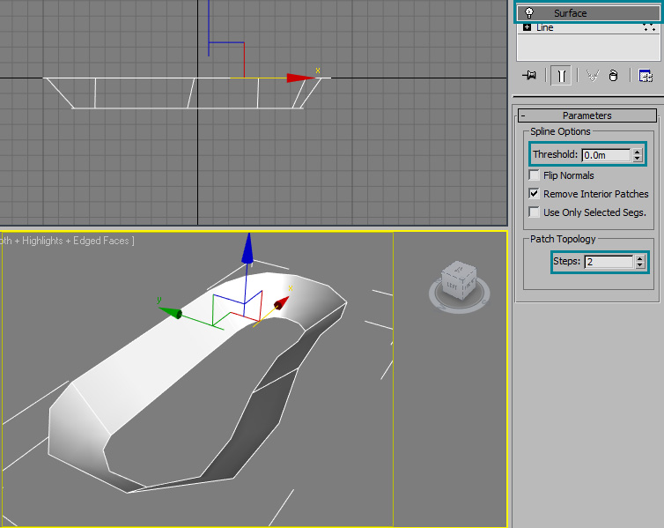This screenshot has height=528, width=664.
Task: Click the Steps value field
Action: [608, 262]
